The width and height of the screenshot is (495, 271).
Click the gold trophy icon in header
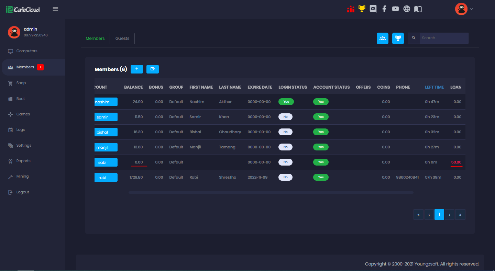tap(362, 9)
